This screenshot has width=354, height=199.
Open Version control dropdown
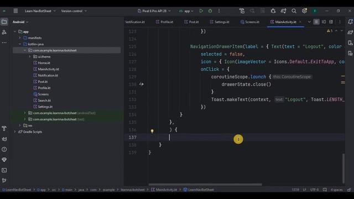point(74,11)
